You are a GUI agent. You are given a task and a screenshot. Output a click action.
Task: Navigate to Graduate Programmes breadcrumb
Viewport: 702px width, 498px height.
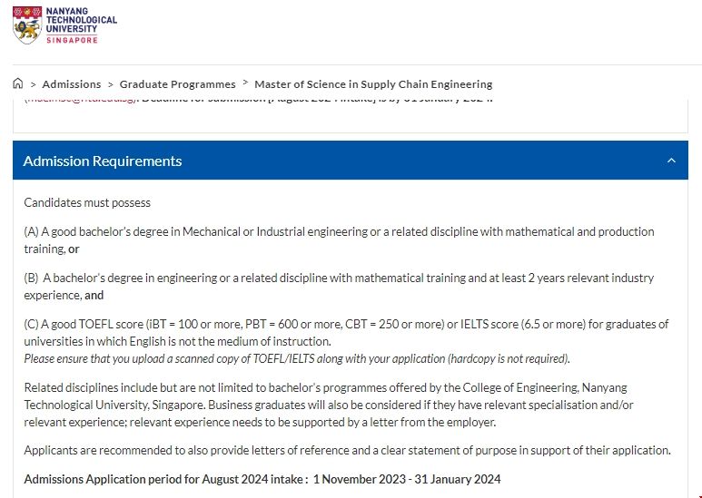point(177,84)
